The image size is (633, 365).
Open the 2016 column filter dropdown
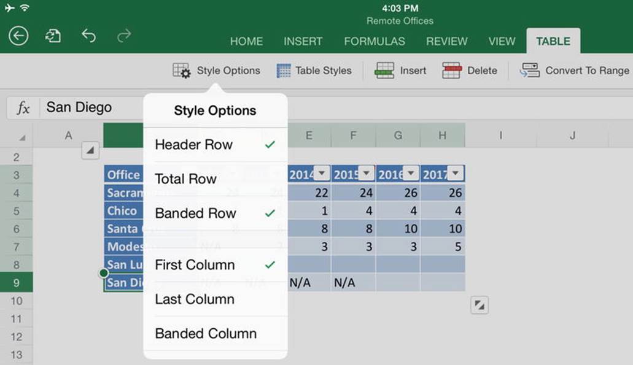[411, 174]
